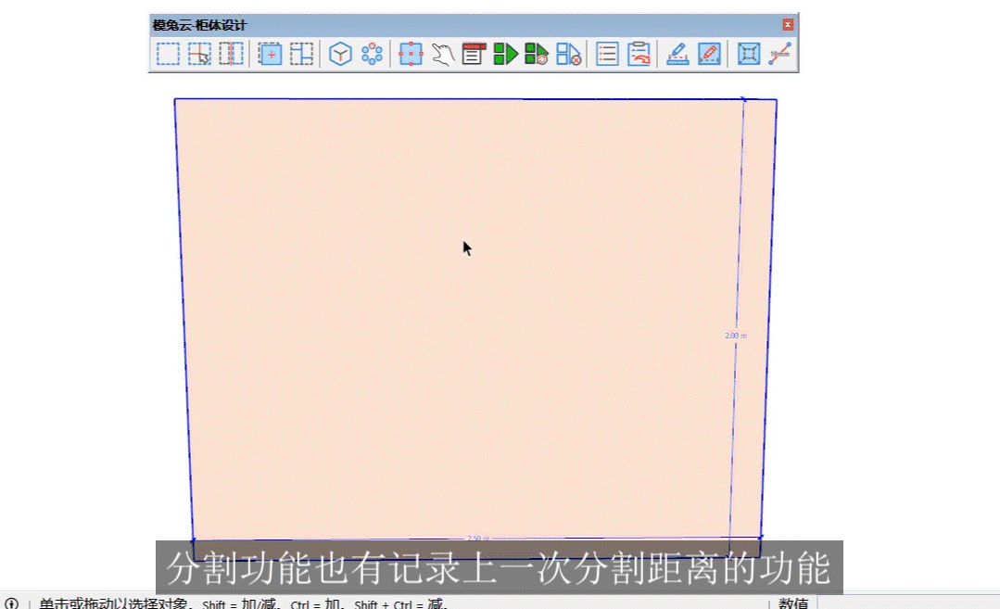The height and width of the screenshot is (609, 1000).
Task: Open the panel divide tool
Action: point(300,54)
